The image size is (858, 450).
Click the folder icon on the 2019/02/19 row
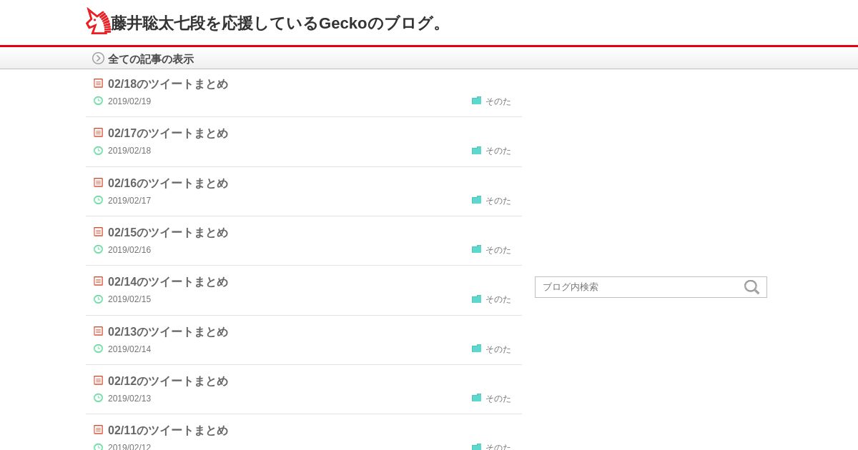[476, 101]
